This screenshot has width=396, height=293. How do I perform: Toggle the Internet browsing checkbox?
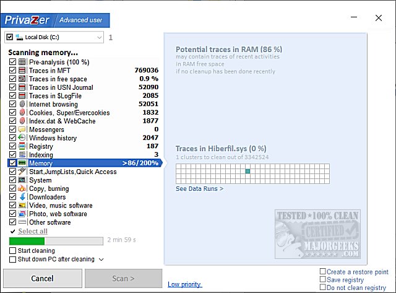click(x=12, y=104)
